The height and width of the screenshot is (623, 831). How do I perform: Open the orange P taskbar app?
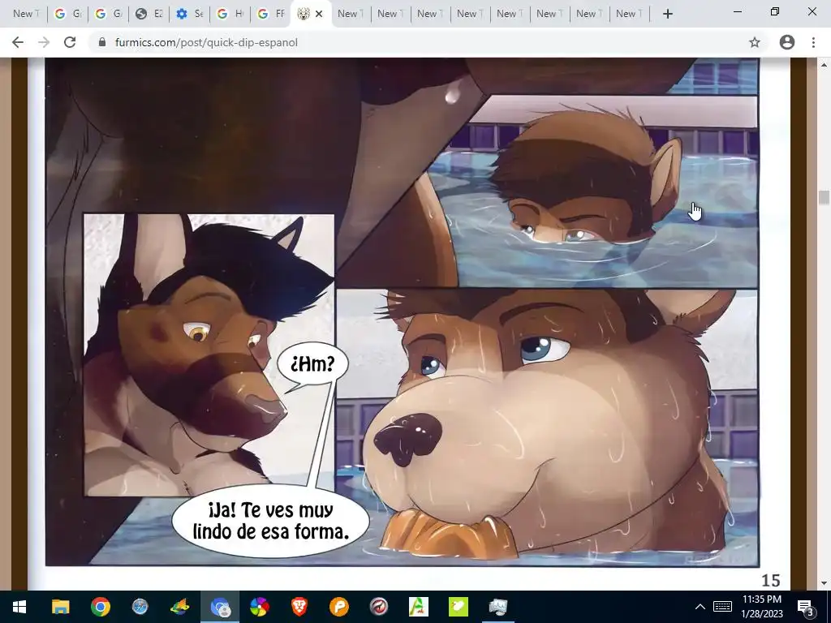338,607
